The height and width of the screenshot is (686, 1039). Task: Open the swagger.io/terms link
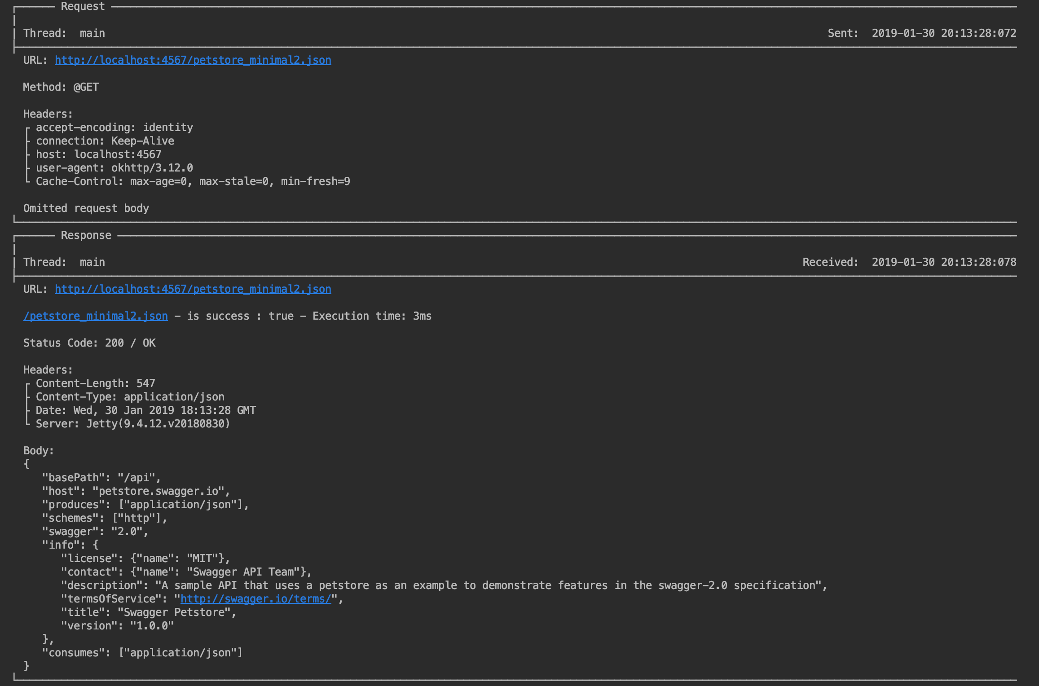coord(255,599)
